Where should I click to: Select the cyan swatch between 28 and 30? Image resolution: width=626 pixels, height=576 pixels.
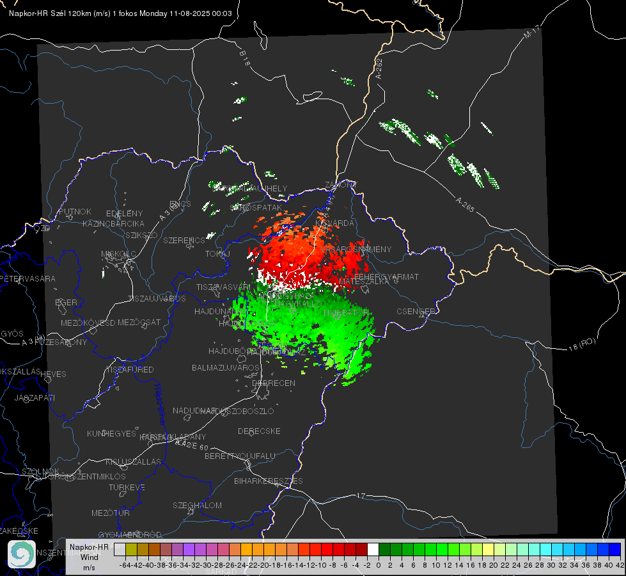(x=546, y=549)
